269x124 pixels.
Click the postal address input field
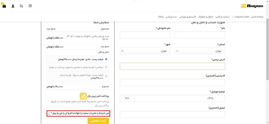point(172,66)
